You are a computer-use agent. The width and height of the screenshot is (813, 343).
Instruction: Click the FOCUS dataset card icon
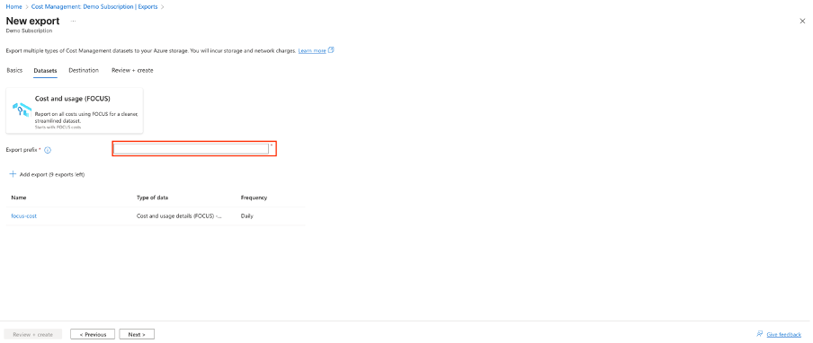click(x=22, y=110)
